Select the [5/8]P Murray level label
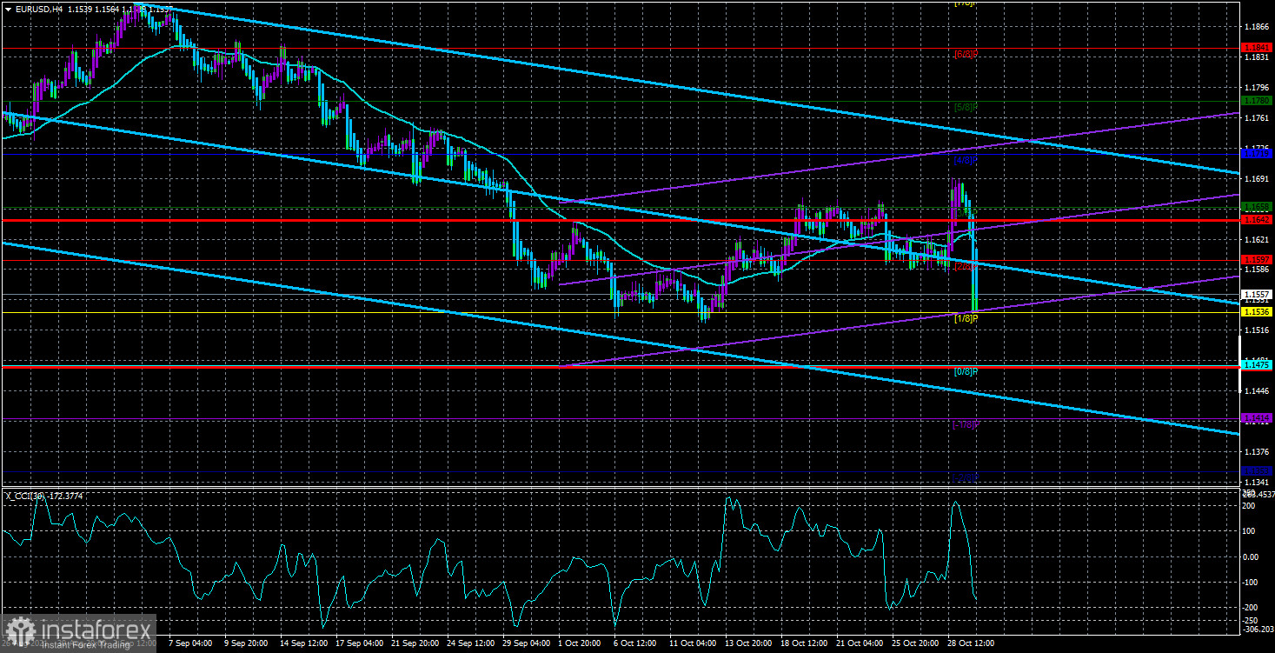 (966, 108)
